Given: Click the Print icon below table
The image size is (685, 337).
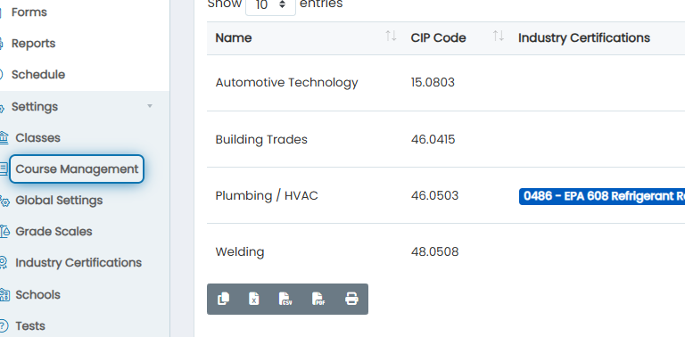Looking at the screenshot, I should [x=351, y=299].
